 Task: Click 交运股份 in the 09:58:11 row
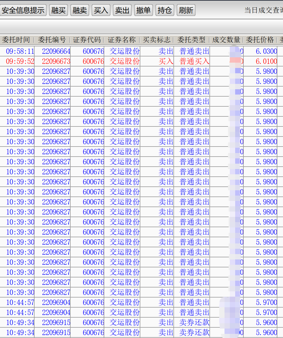click(x=125, y=51)
